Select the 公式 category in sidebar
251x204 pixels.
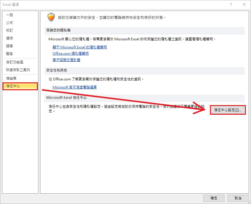point(20,23)
